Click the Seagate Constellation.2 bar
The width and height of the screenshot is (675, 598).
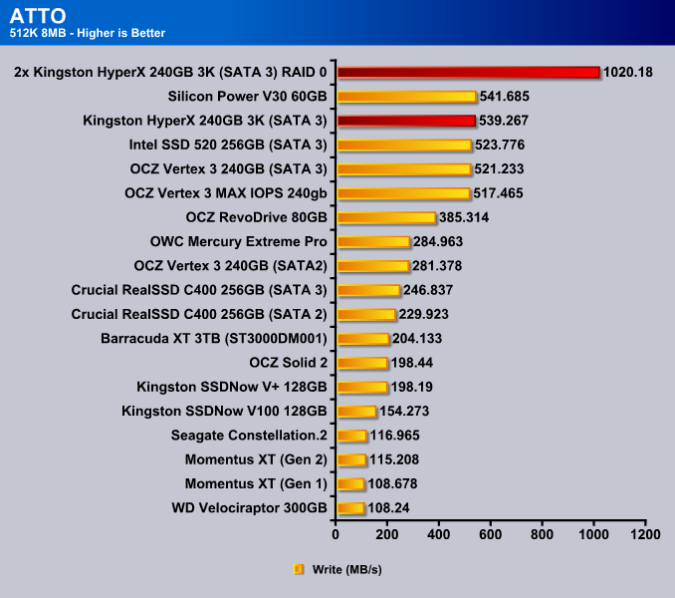[352, 436]
